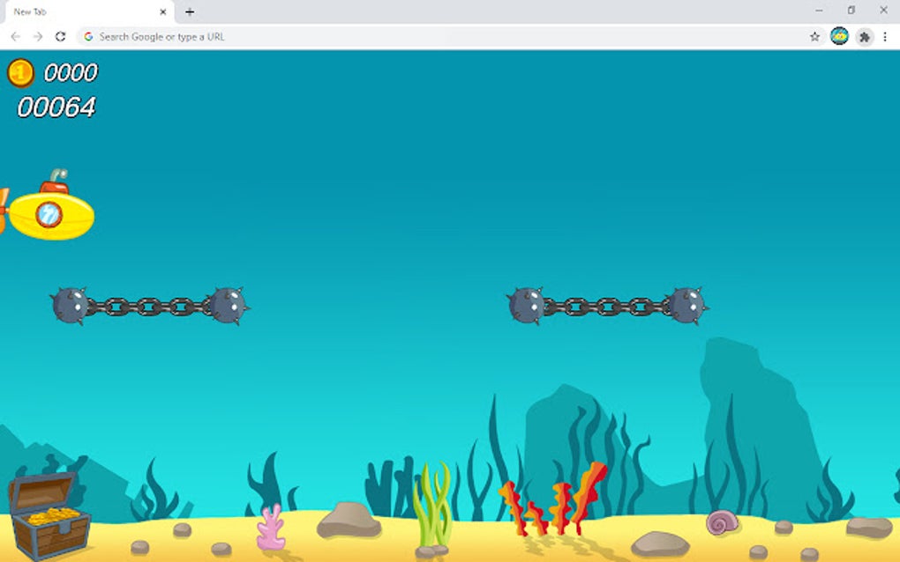Click the Extensions puzzle piece icon
The height and width of the screenshot is (562, 900).
click(864, 37)
